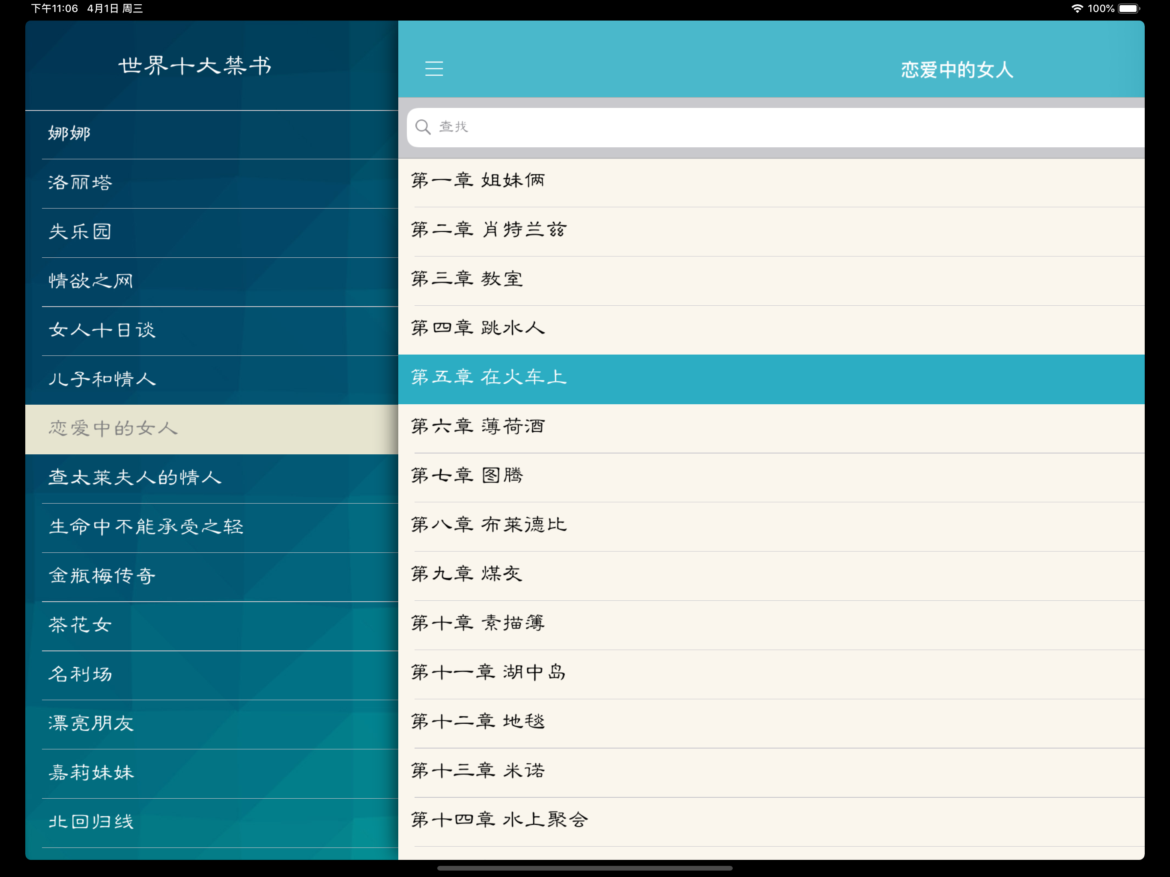The image size is (1170, 877).
Task: Open chapter 第六章 薄荷酒
Action: pos(771,429)
